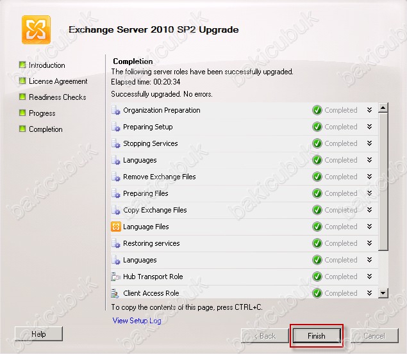The height and width of the screenshot is (354, 407).
Task: Click the Preparing Setup step icon
Action: tap(116, 127)
